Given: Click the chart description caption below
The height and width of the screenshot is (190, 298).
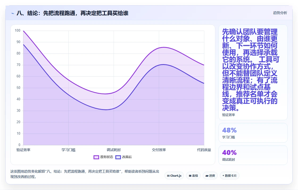Looking at the screenshot, I should click(85, 174).
